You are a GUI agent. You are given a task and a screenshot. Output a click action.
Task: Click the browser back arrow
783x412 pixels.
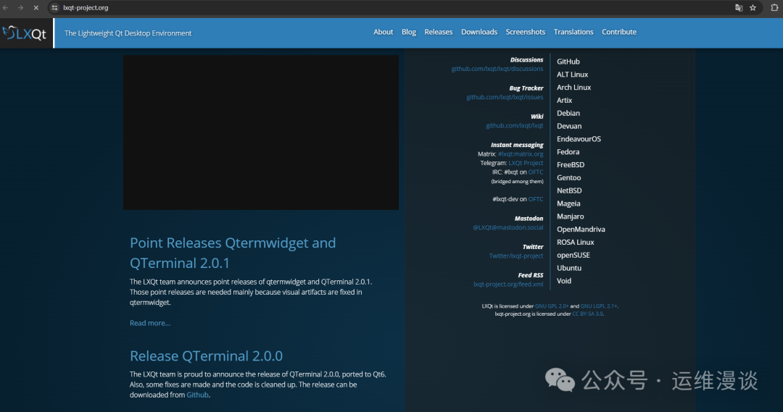click(x=6, y=7)
